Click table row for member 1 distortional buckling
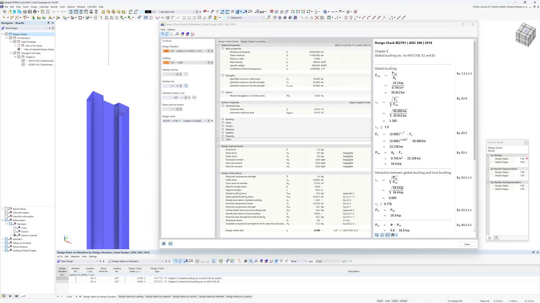 (297, 282)
